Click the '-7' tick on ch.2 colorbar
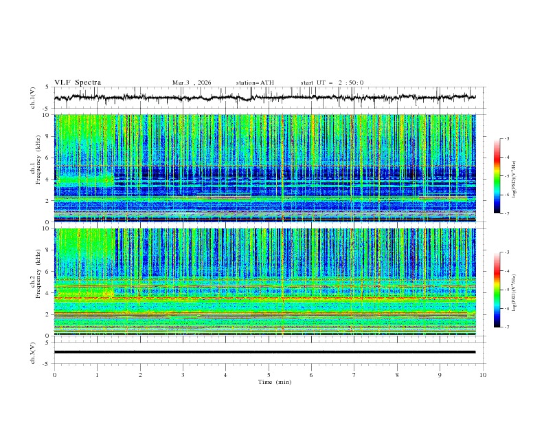544x421 pixels. pyautogui.click(x=507, y=327)
